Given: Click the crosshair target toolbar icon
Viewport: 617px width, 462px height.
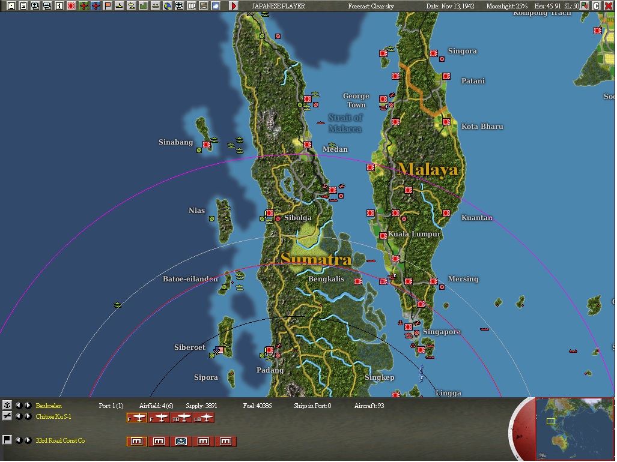Looking at the screenshot, I should point(180,6).
